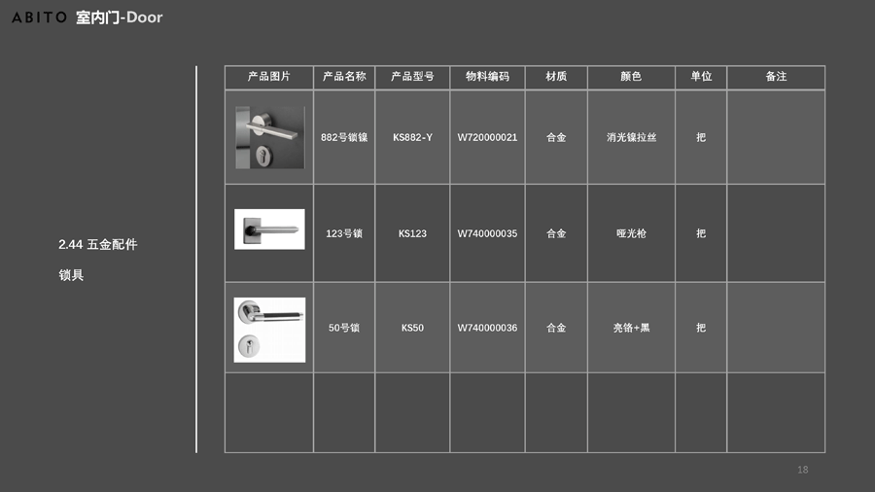Screen dimensions: 875x492
Task: Click the KS123 lock product image
Action: (269, 229)
